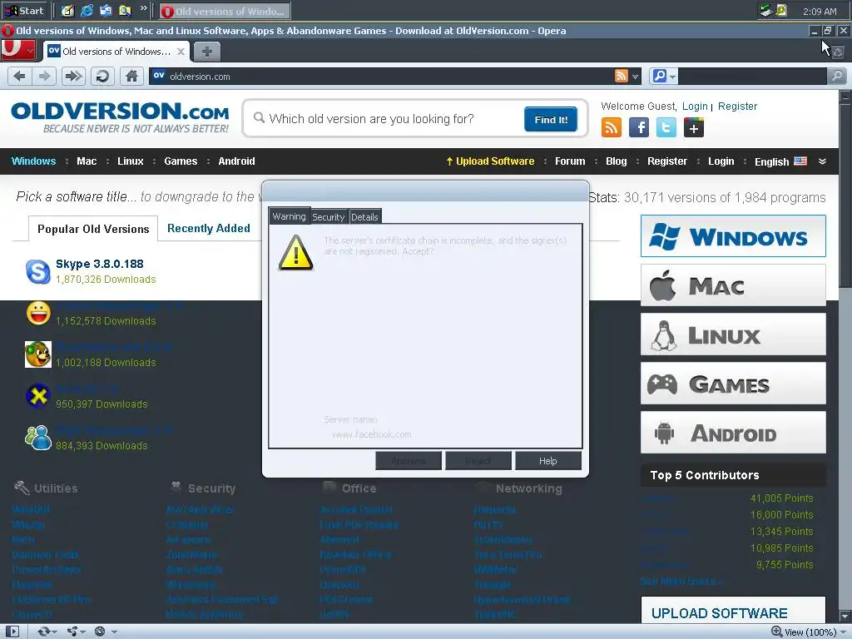The image size is (852, 639).
Task: Open the Mac menu item in nav bar
Action: click(87, 161)
